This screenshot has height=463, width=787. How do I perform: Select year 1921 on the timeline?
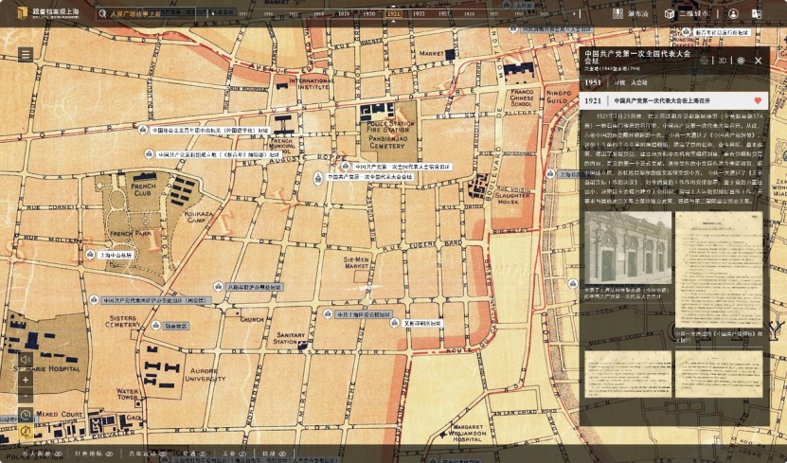tap(393, 14)
